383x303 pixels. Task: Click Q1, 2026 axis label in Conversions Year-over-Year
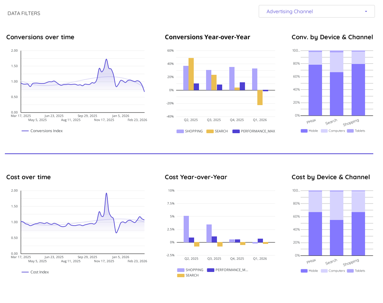[x=260, y=120]
